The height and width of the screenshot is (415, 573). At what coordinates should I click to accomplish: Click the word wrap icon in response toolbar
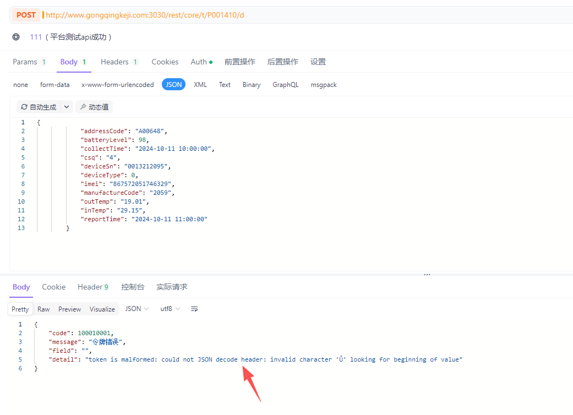194,309
